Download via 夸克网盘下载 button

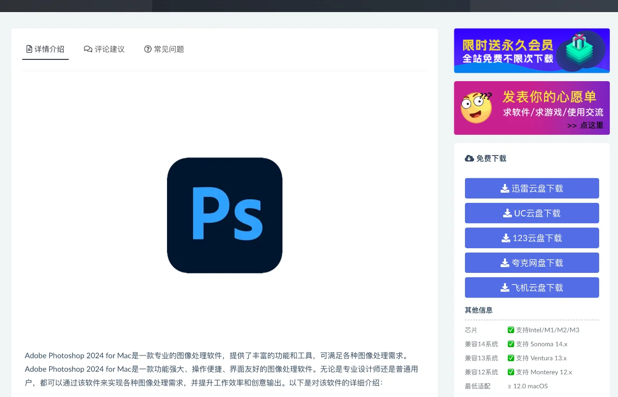pyautogui.click(x=532, y=263)
